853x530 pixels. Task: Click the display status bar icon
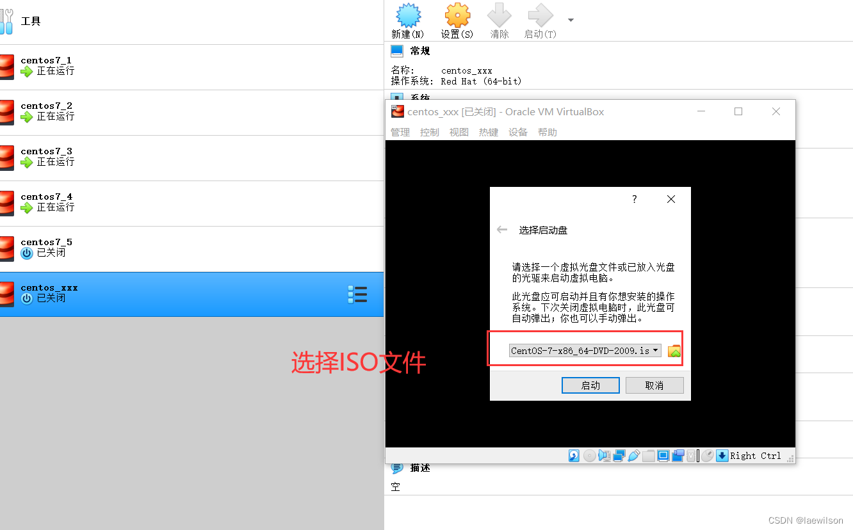tap(663, 456)
